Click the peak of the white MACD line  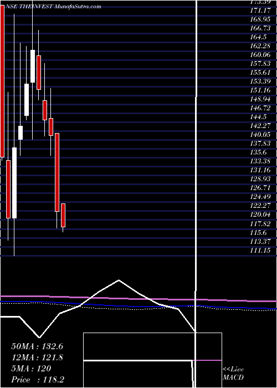pyautogui.click(x=119, y=280)
